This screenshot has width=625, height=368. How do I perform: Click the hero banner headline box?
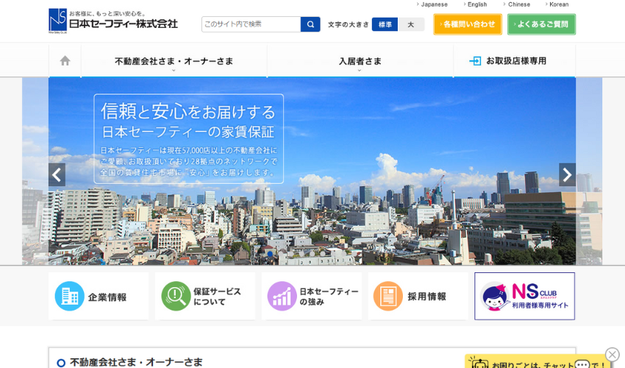click(188, 138)
